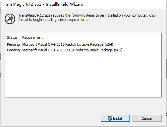The width and height of the screenshot is (167, 127).
Task: Select the Status column header
Action: click(12, 37)
